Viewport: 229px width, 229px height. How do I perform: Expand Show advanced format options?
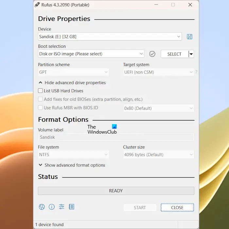pos(72,165)
